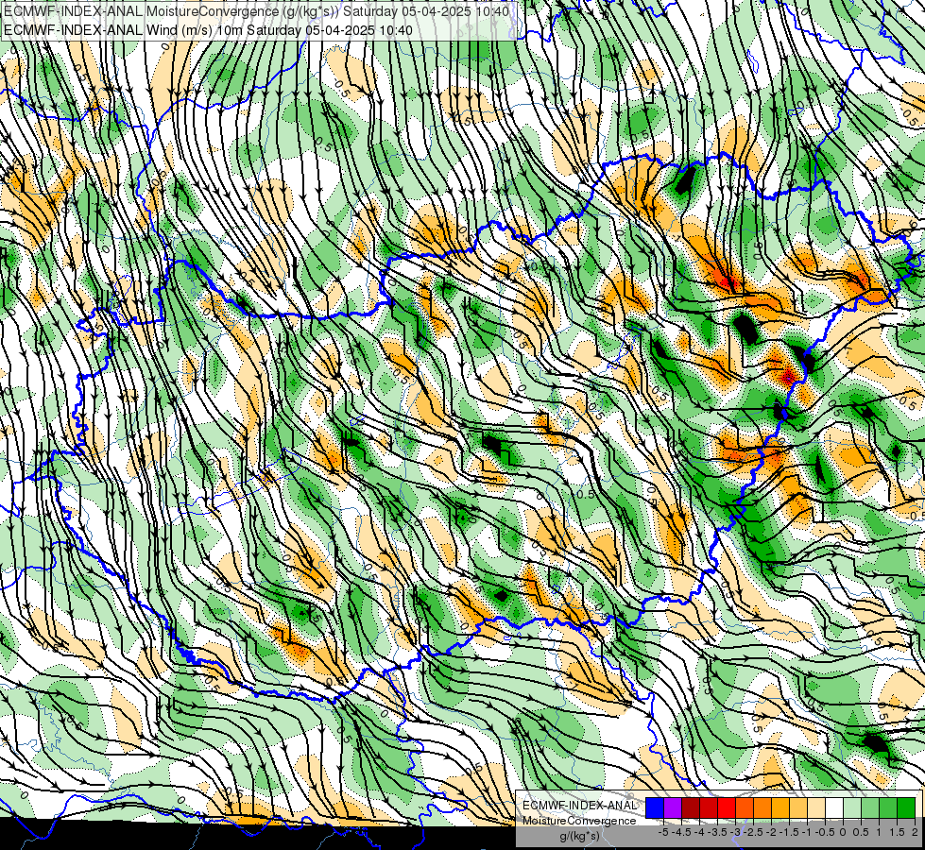Click the -3.5 legend tick value

(717, 832)
